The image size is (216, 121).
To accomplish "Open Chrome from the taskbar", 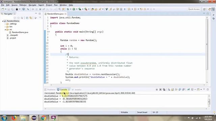I will (44, 118).
